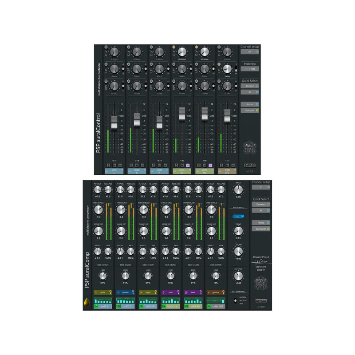The image size is (355, 355).
Task: Select Fronts channels in auralComp
Action: click(261, 223)
